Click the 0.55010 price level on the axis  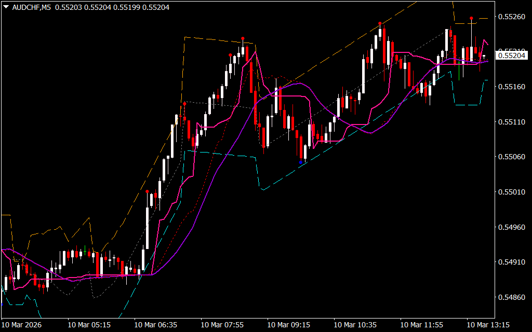click(x=512, y=192)
